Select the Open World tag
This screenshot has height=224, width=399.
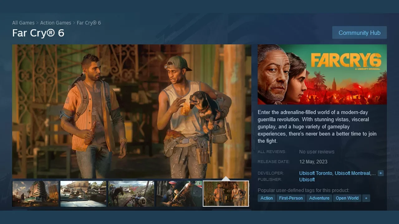(347, 198)
